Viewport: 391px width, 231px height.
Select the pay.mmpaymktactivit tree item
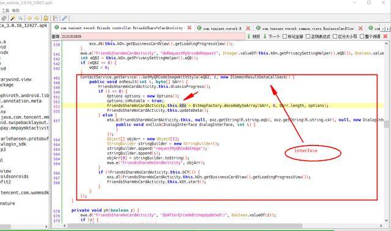[24, 128]
